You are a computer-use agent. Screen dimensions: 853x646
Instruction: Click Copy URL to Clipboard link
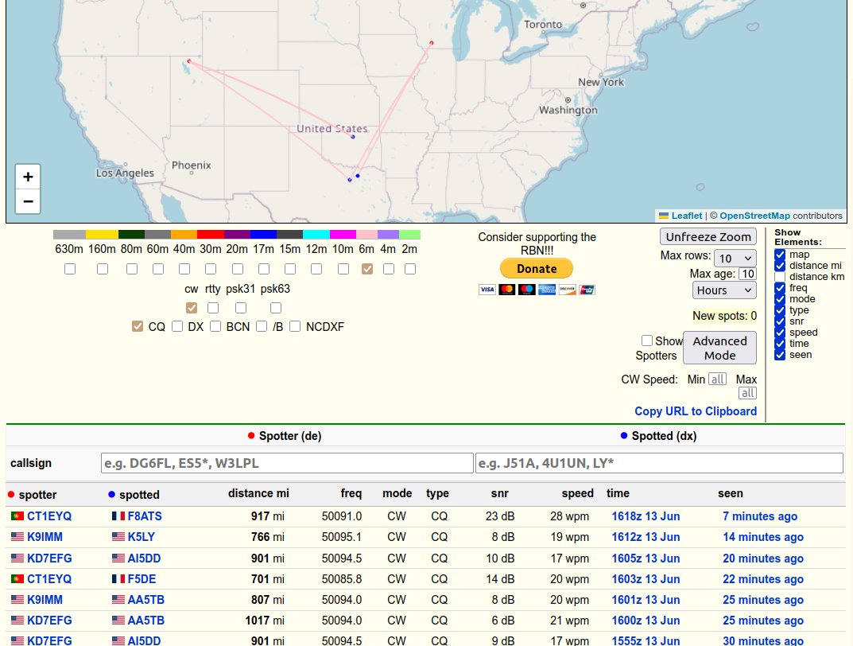(696, 411)
